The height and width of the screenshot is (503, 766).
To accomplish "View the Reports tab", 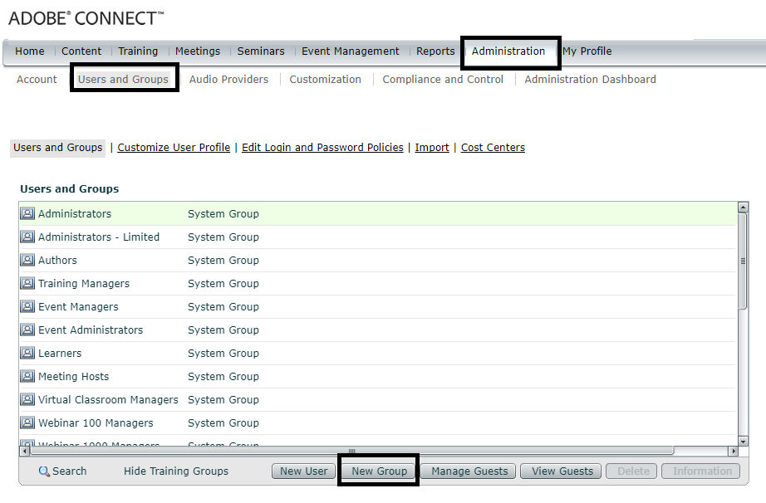I will click(435, 51).
